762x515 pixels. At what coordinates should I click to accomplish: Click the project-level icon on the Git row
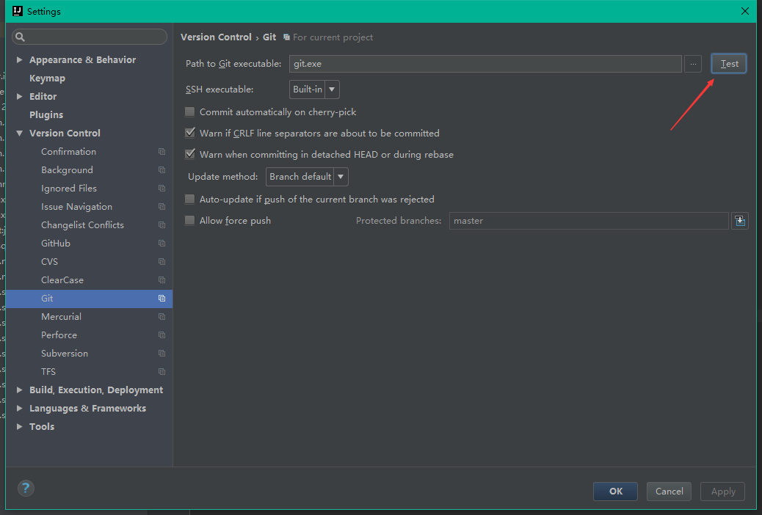click(162, 299)
